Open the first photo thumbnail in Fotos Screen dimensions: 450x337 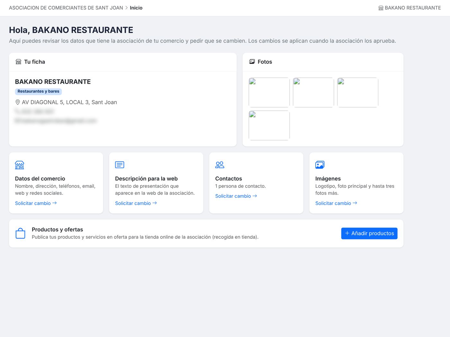269,92
